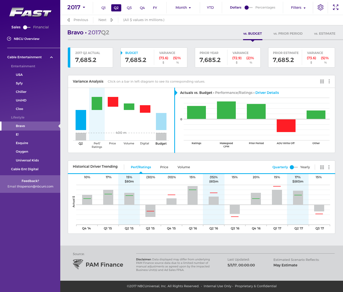Click the NBCU Overview gauge icon
This screenshot has height=292, width=343.
click(x=9, y=39)
